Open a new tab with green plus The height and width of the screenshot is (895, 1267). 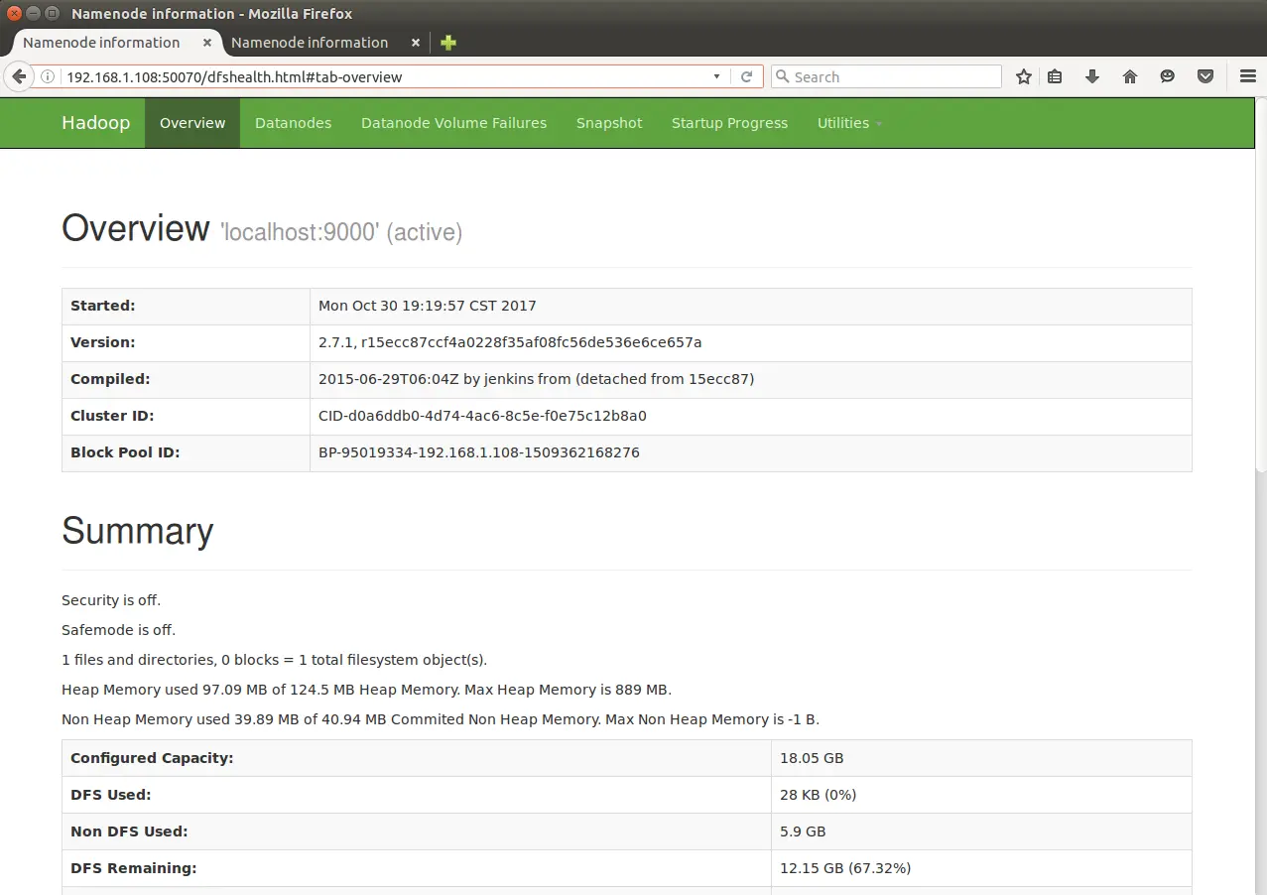(x=448, y=43)
